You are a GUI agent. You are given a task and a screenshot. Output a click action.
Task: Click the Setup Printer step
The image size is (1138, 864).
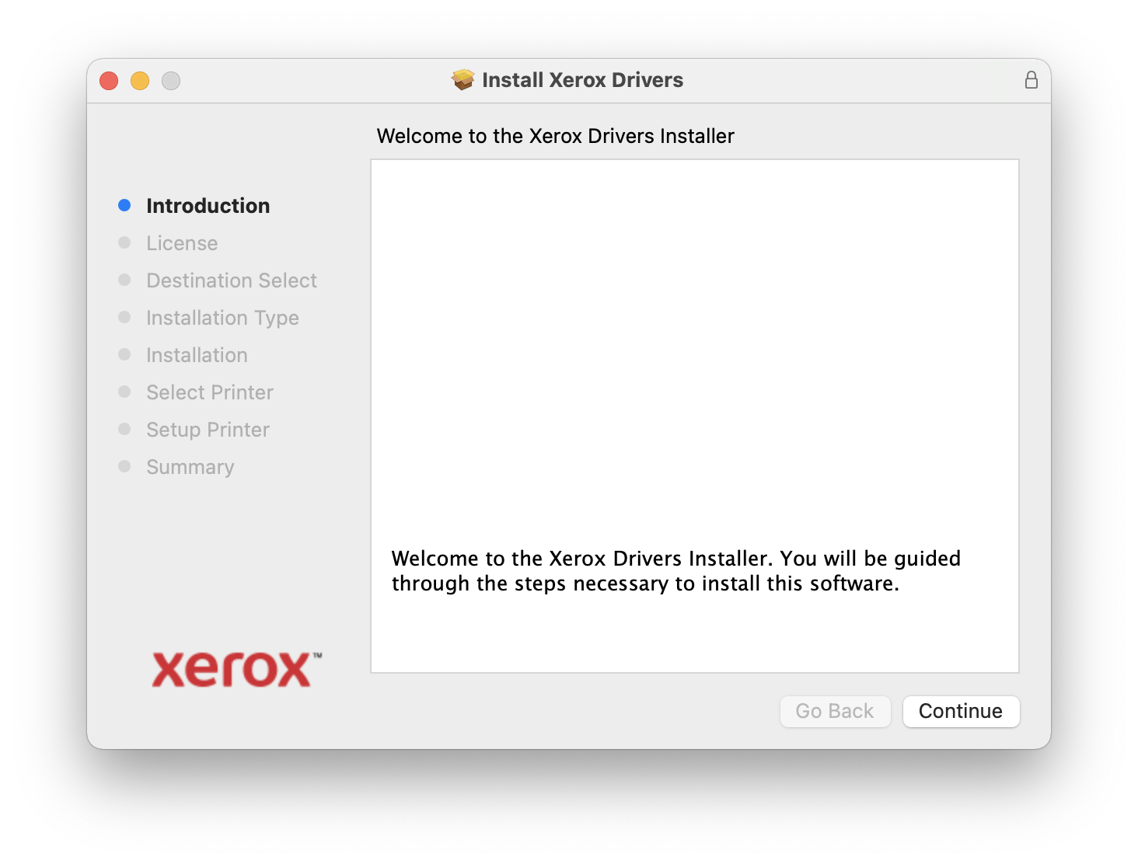pos(208,430)
